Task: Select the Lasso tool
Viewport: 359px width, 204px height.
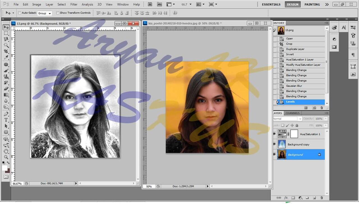Action: point(6,39)
